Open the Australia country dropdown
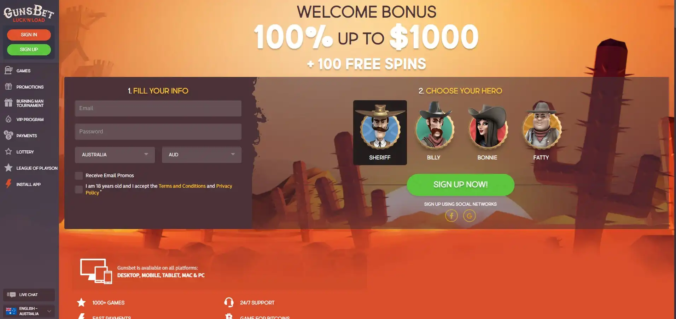The height and width of the screenshot is (319, 676). [115, 155]
